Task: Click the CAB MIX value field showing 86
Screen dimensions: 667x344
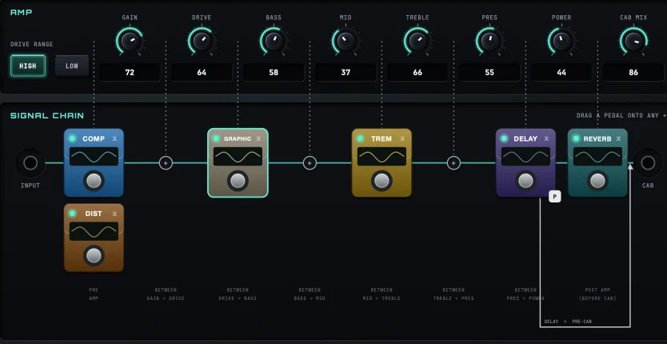Action: coord(633,72)
